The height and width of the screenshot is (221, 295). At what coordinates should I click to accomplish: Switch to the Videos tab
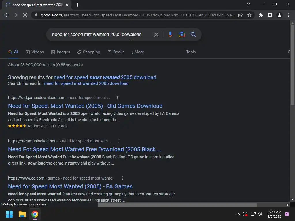(x=35, y=52)
